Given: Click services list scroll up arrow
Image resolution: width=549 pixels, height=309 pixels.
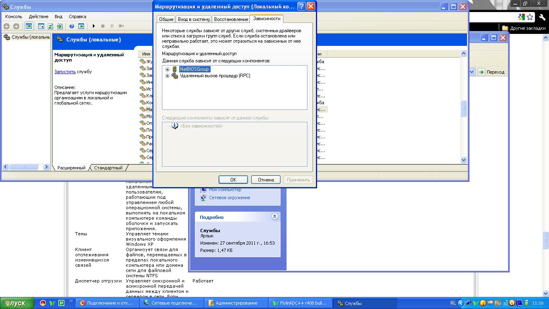Looking at the screenshot, I should coord(463,54).
